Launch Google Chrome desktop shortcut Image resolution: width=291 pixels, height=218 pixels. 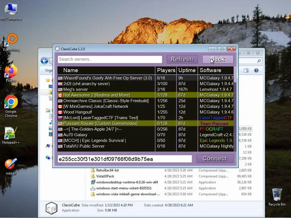(11, 106)
